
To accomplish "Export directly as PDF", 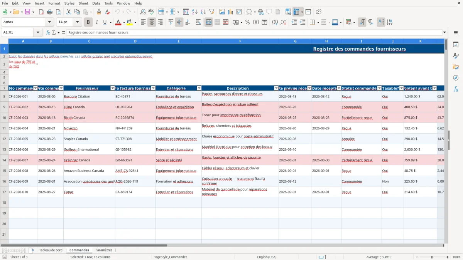I will [41, 12].
